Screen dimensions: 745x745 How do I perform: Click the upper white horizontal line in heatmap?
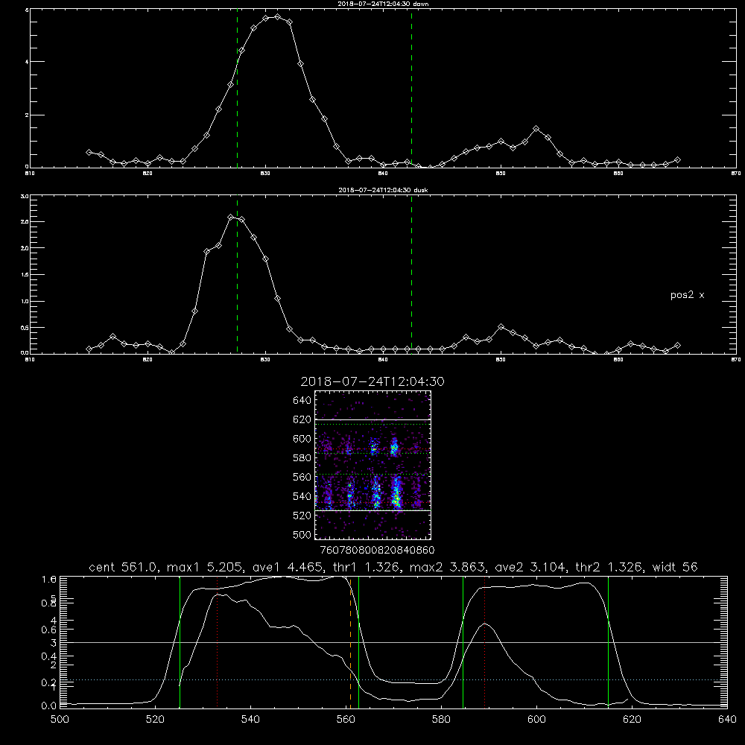tap(372, 419)
